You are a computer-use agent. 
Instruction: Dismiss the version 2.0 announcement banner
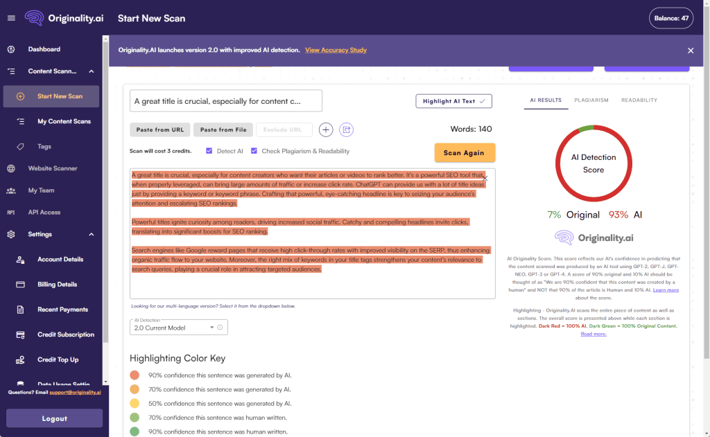coord(691,51)
